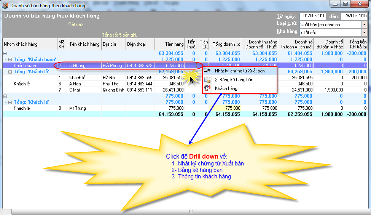Image resolution: width=371 pixels, height=215 pixels.
Task: Open the 'Kho hàng' dropdown arrow
Action: pyautogui.click(x=364, y=32)
